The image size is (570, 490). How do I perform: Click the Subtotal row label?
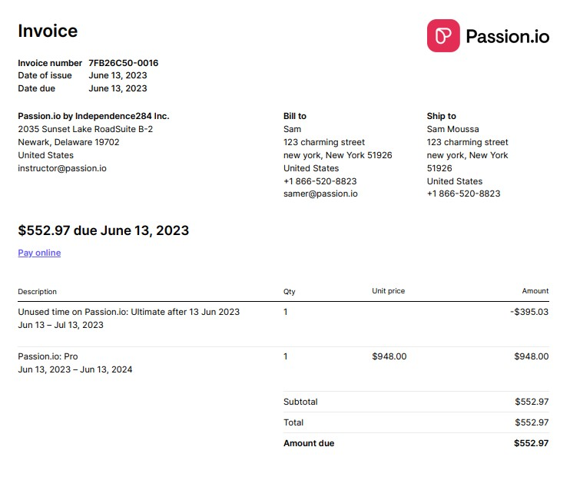tap(300, 402)
